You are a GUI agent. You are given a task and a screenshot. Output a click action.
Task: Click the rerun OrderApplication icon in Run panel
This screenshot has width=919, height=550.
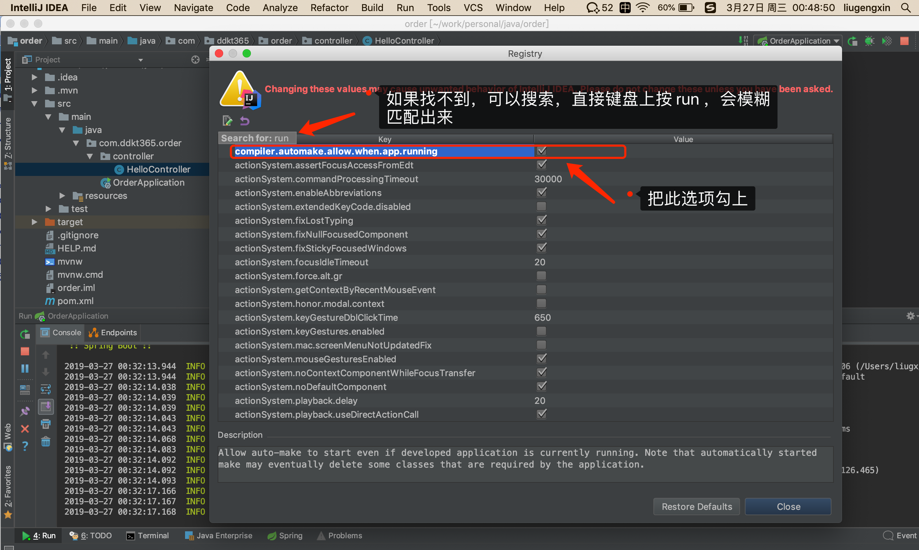[25, 334]
